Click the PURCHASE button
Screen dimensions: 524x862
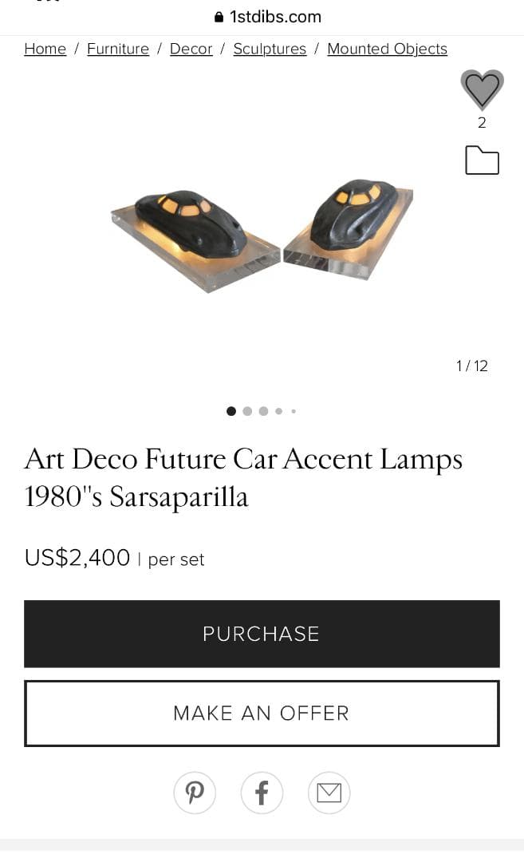click(262, 633)
